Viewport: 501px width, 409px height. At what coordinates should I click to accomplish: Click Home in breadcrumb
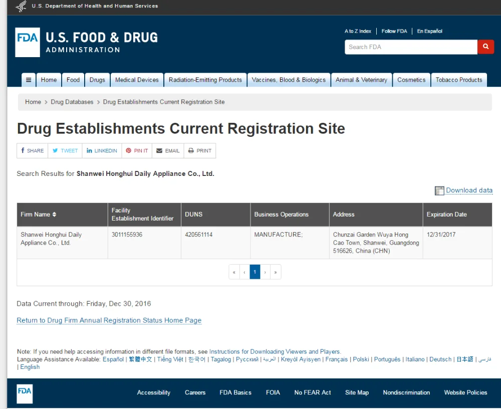[33, 102]
